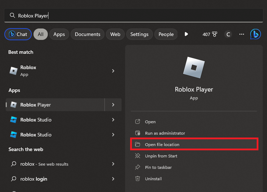Switch to the Apps filter tab
Viewport: 267px width, 192px height.
coord(59,34)
